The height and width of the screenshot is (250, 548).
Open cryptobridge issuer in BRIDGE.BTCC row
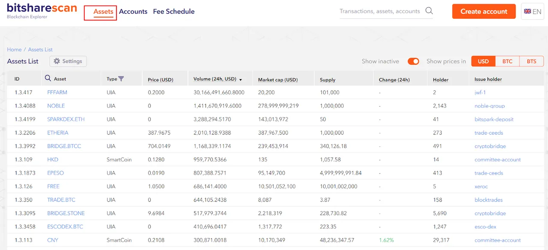click(490, 146)
